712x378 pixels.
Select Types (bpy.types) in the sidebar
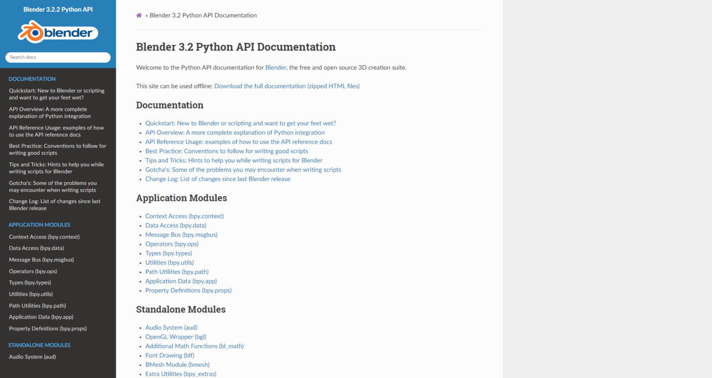pos(30,282)
